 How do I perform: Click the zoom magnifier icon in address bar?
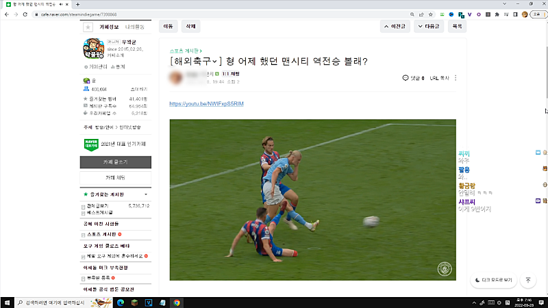point(412,14)
